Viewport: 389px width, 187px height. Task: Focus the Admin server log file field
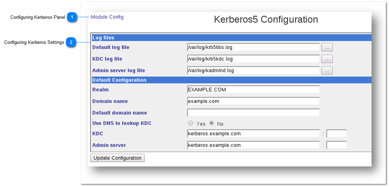tap(253, 71)
